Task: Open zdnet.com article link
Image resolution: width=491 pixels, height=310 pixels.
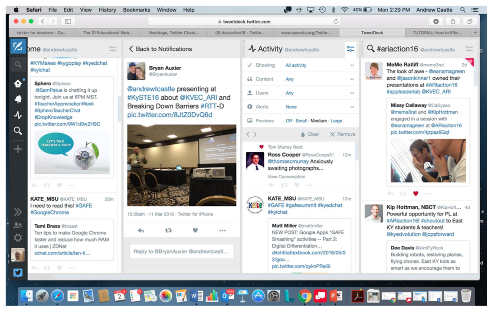Action: pos(62,253)
